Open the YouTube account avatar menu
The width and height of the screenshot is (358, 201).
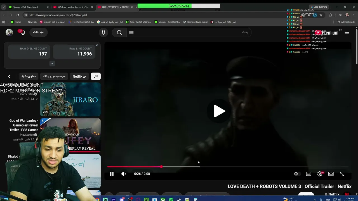click(9, 32)
